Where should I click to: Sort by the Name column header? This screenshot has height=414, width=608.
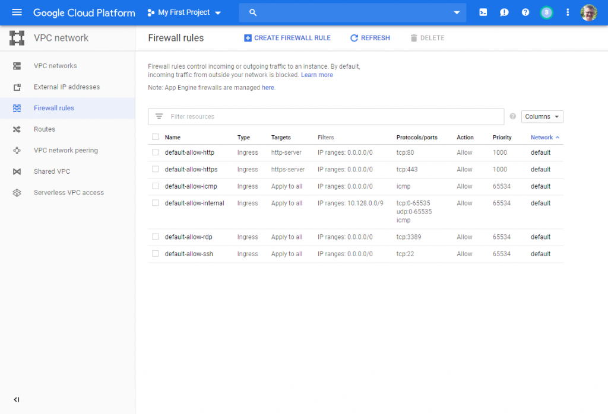point(173,138)
